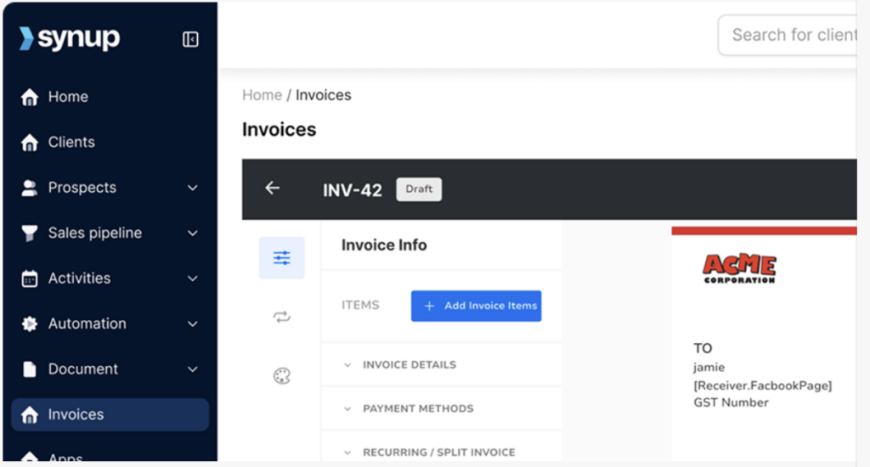Screen dimensions: 870x467
Task: Click the [Receiver.FacbookPage] placeholder text
Action: pyautogui.click(x=763, y=385)
